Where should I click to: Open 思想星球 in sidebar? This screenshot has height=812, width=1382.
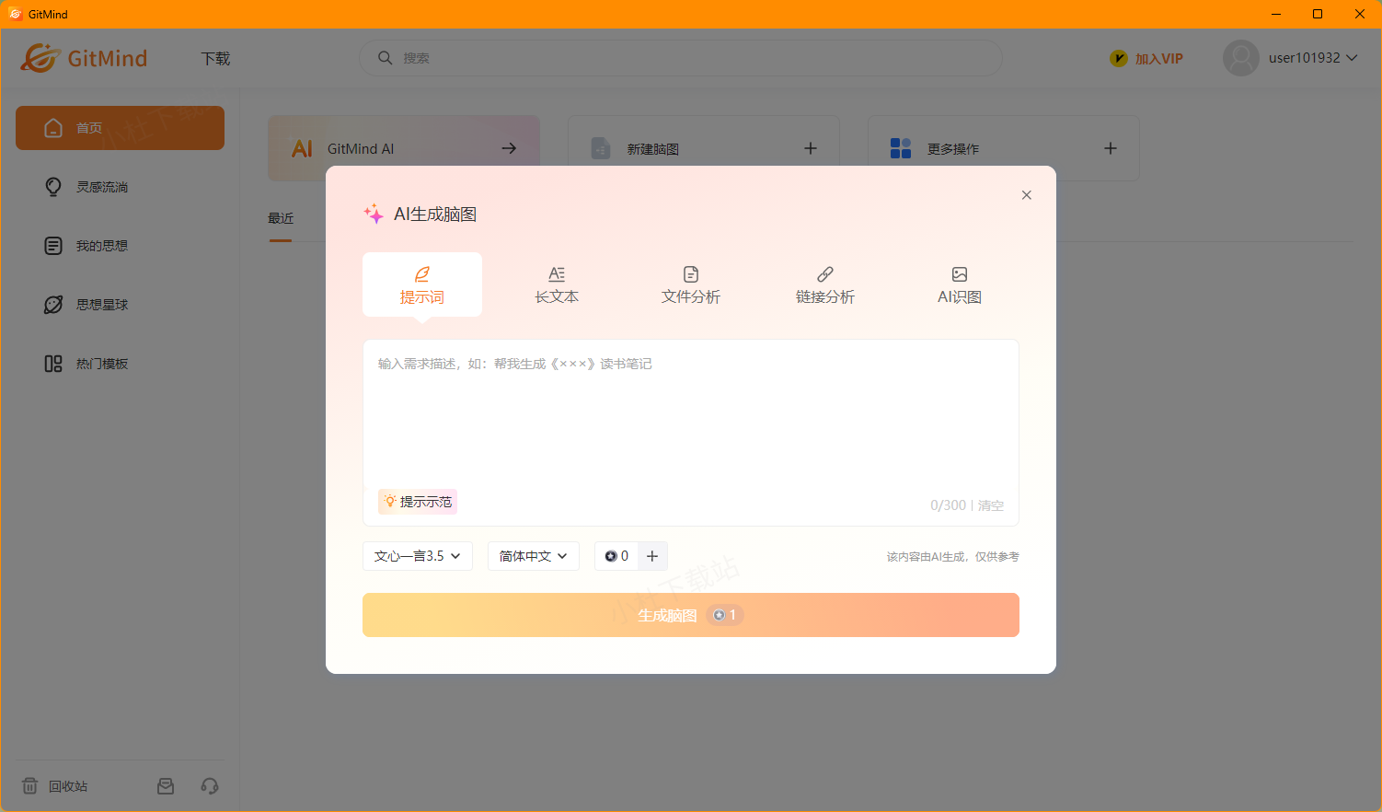(x=120, y=305)
